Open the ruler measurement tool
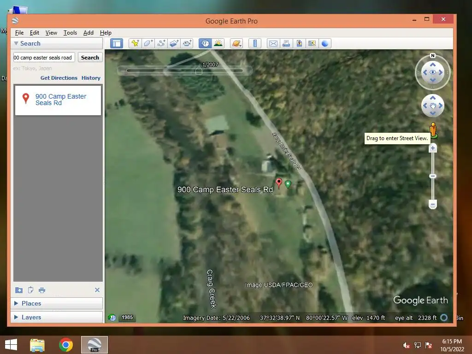The width and height of the screenshot is (472, 354). [254, 43]
